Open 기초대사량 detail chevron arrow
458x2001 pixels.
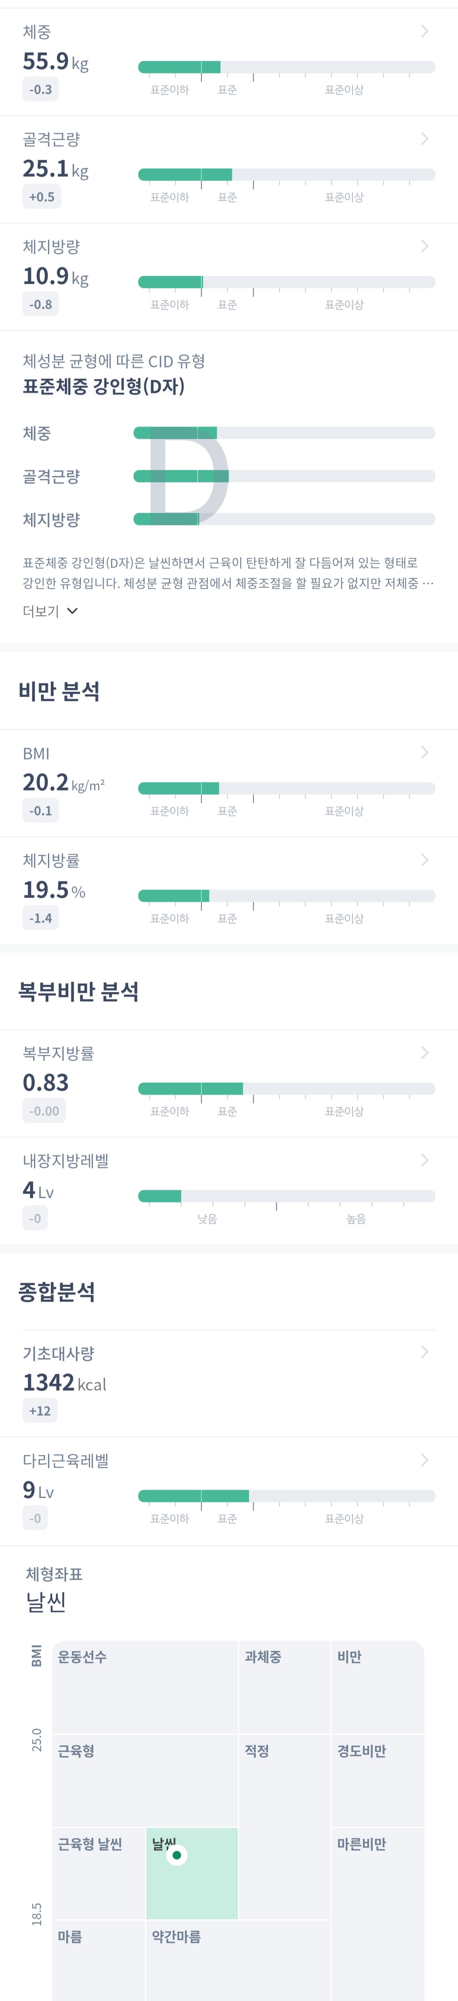(x=424, y=1352)
